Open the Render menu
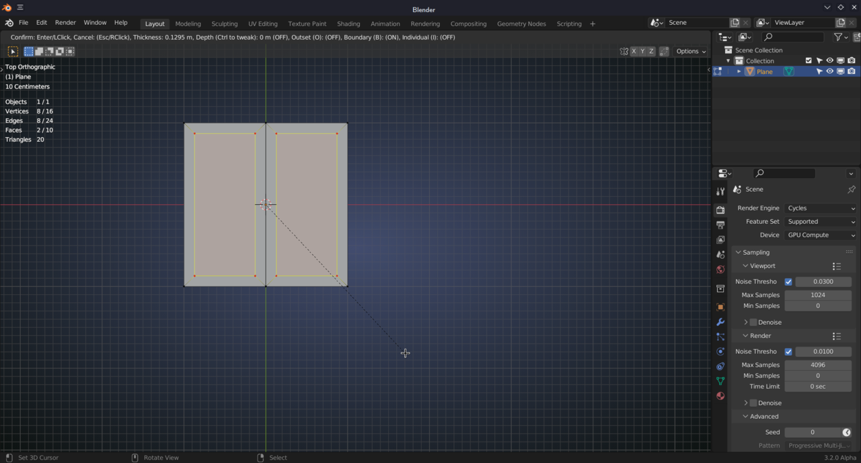861x463 pixels. coord(65,23)
